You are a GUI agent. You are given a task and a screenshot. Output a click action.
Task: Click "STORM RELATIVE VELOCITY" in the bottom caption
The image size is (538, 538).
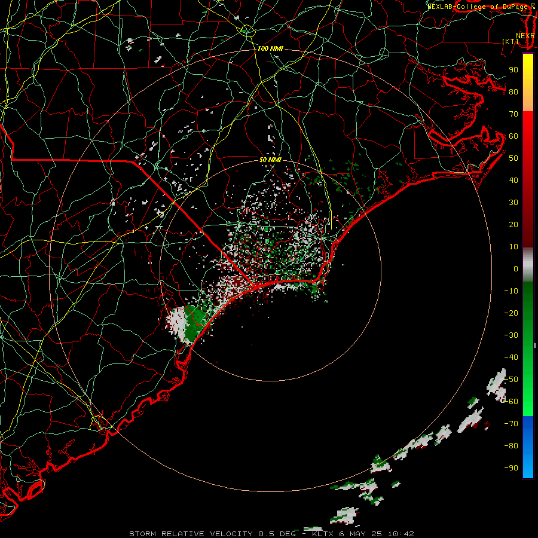click(191, 534)
